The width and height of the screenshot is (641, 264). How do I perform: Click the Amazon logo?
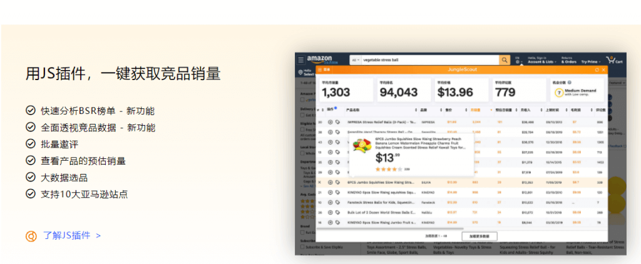[319, 59]
